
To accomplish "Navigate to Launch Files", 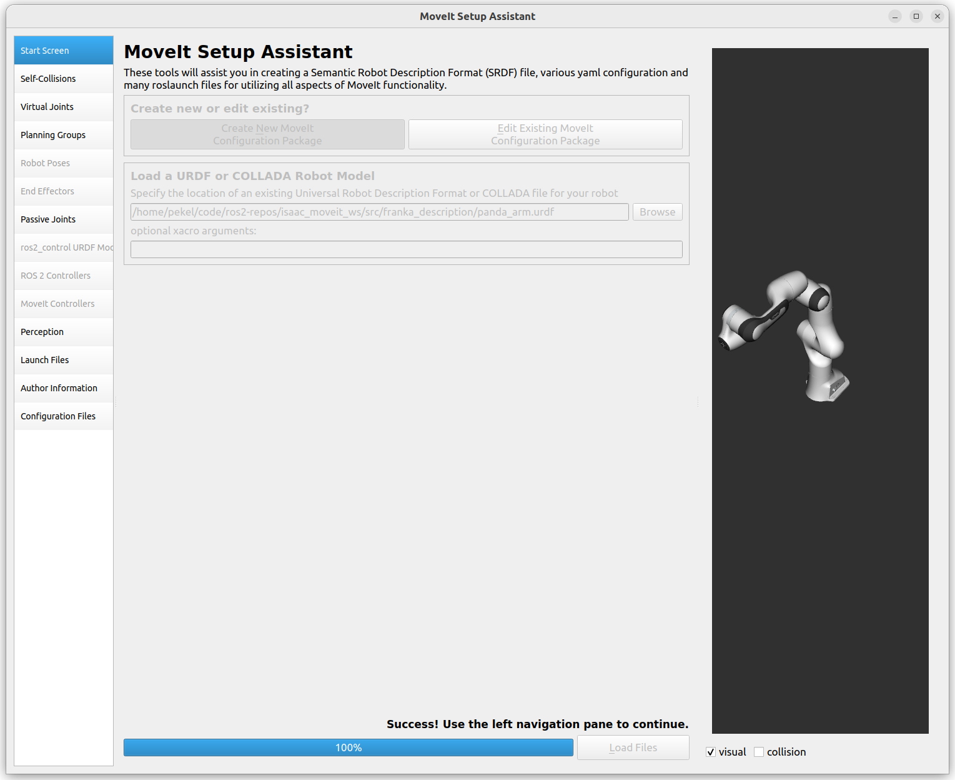I will pos(63,360).
